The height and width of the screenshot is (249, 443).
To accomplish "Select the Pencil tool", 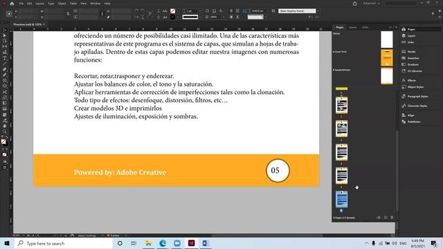I will coord(5,75).
